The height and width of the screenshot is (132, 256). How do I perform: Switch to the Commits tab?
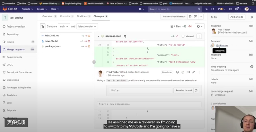point(66,16)
